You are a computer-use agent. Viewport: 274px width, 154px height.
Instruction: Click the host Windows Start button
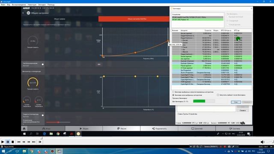(x=3, y=151)
